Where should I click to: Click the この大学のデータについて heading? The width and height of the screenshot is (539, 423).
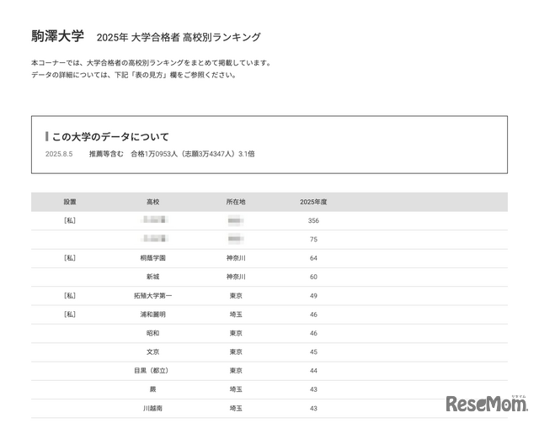[x=110, y=136]
